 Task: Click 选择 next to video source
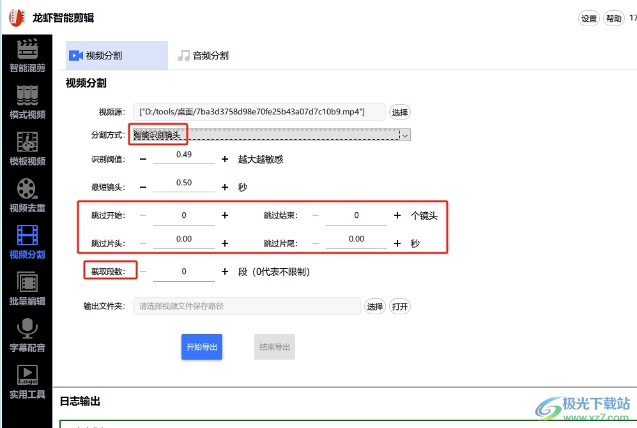(399, 112)
